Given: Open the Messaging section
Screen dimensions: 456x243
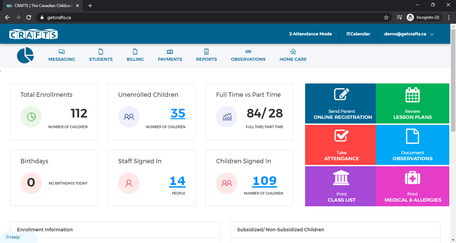Looking at the screenshot, I should coord(61,55).
